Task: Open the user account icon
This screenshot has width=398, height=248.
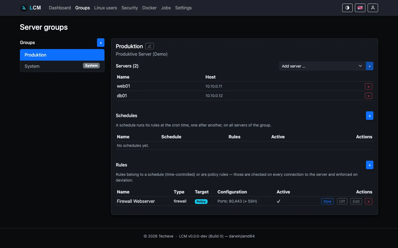Action: coord(373,8)
